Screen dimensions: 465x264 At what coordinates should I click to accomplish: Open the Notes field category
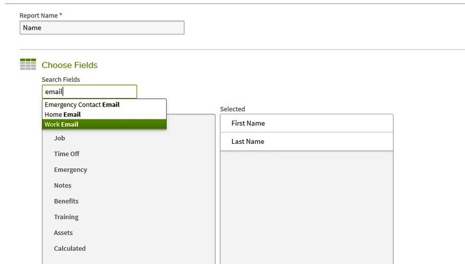point(62,185)
